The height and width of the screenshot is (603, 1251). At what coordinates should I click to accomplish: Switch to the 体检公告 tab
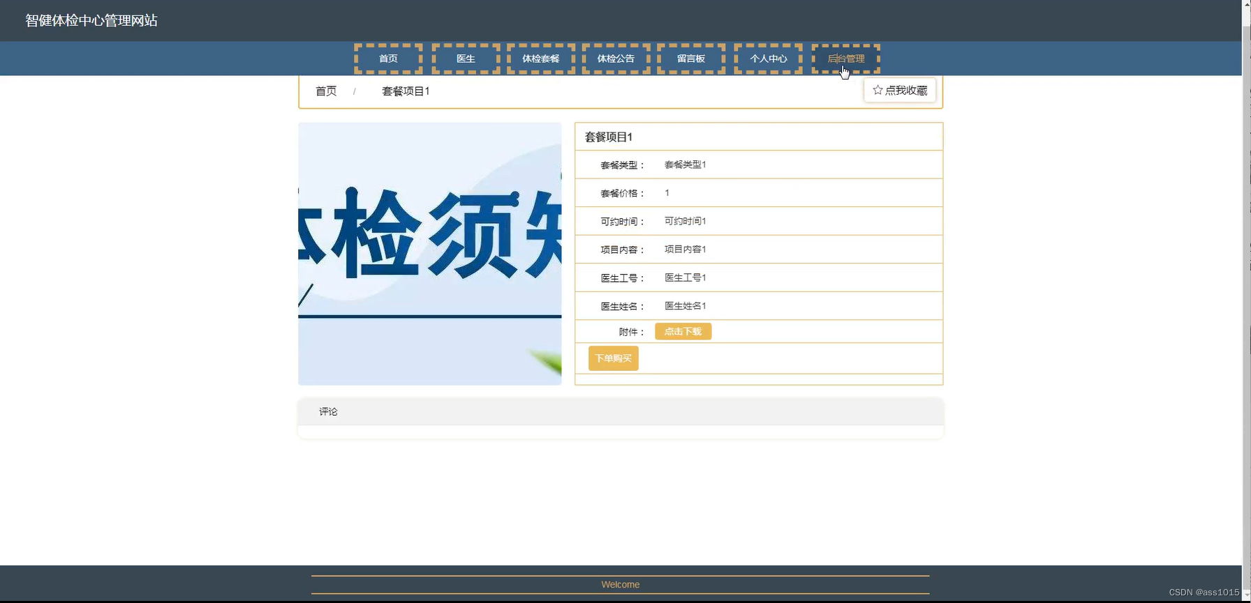click(x=616, y=59)
